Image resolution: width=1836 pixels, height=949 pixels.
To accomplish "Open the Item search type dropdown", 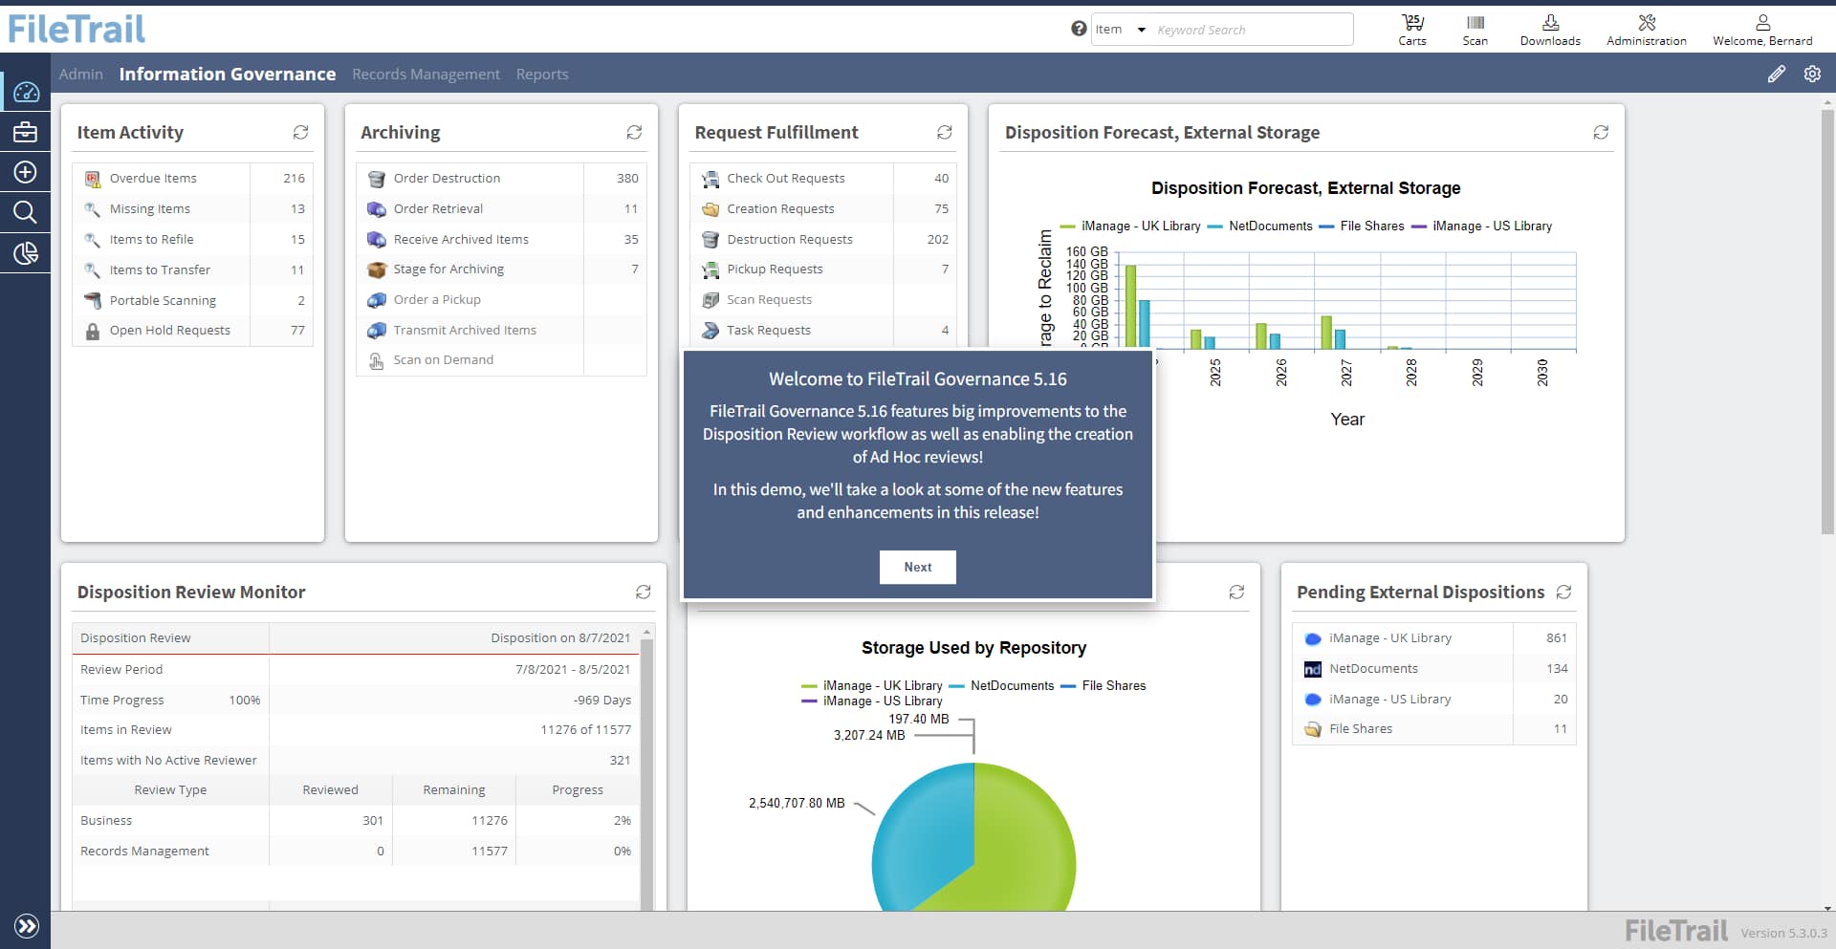I will click(1121, 30).
